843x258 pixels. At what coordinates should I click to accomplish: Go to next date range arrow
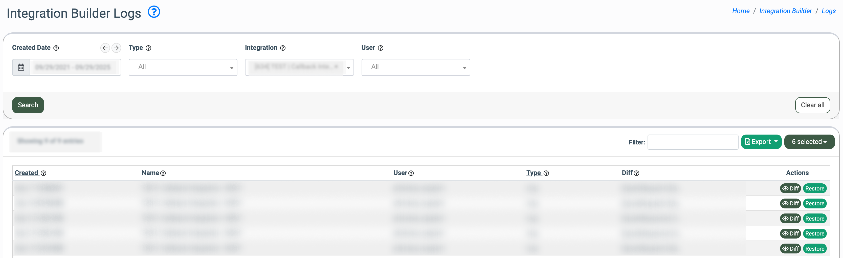(116, 48)
